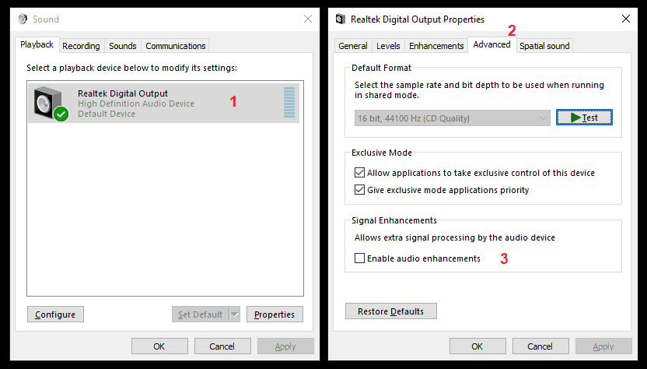Viewport: 647px width, 369px height.
Task: Click OK in the Properties window
Action: (477, 346)
